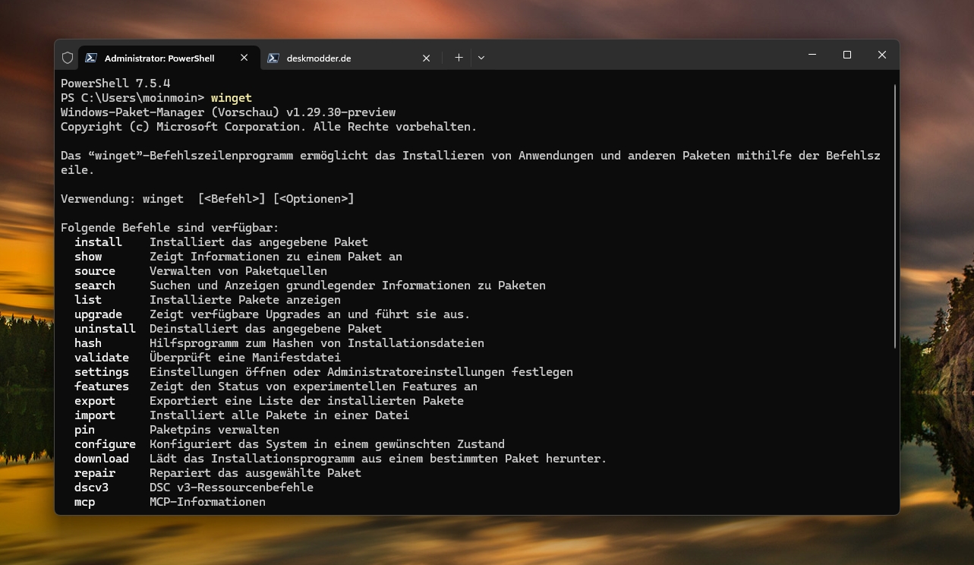Click the typed 'winget' command at the prompt

(x=231, y=98)
